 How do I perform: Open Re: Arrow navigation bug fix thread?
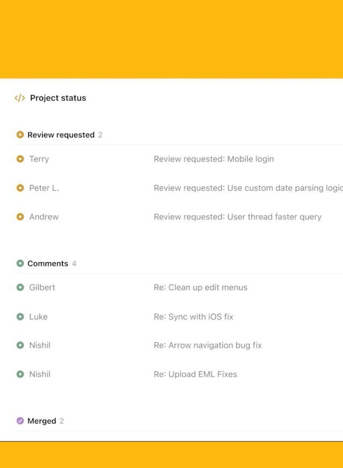tap(207, 346)
